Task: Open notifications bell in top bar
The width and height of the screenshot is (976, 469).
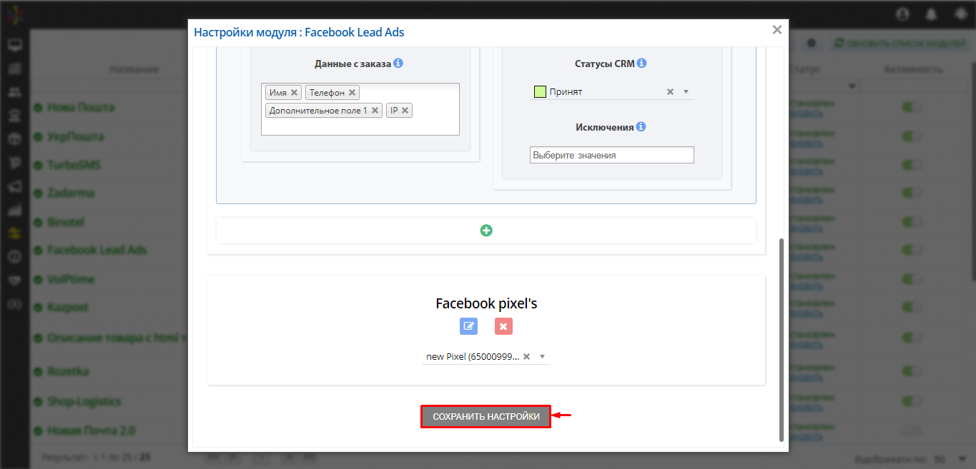Action: (x=931, y=14)
